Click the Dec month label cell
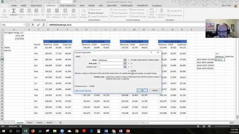Viewport: 239px width, 134px height. coord(38,113)
